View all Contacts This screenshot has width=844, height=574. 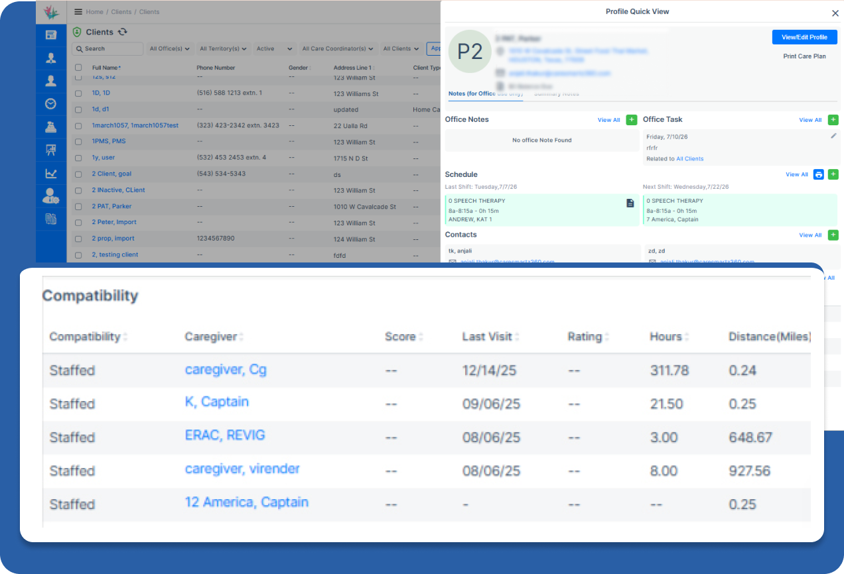coord(810,235)
